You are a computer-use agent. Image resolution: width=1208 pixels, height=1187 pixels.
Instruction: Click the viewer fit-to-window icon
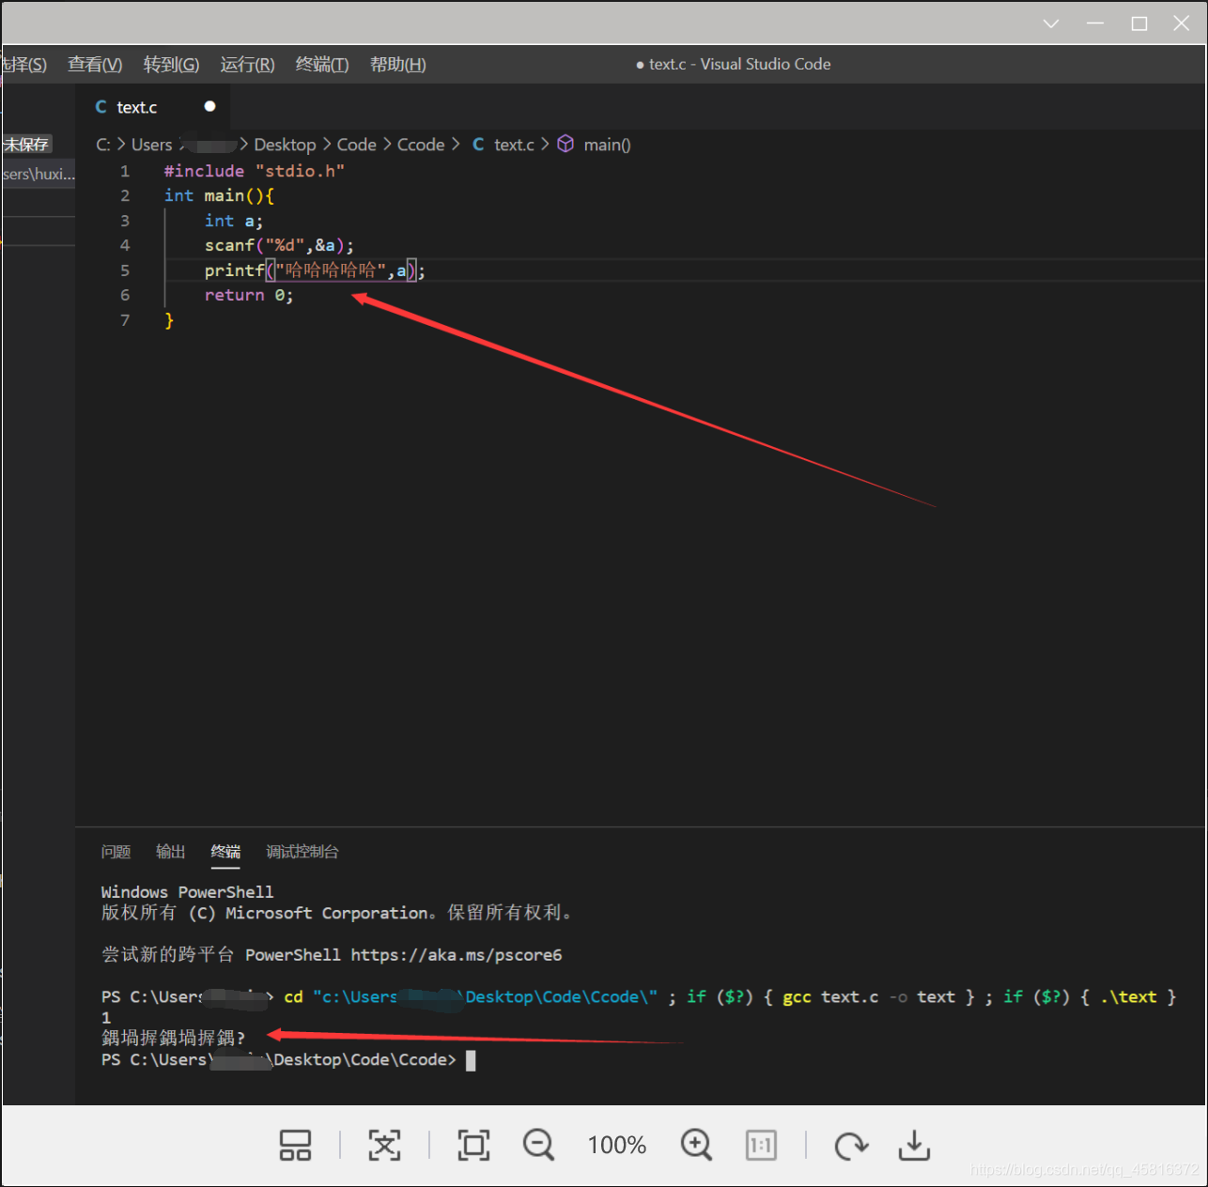coord(384,1146)
